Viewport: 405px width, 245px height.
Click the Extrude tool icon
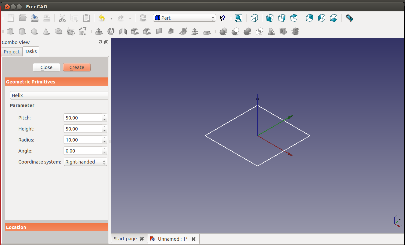pyautogui.click(x=99, y=31)
